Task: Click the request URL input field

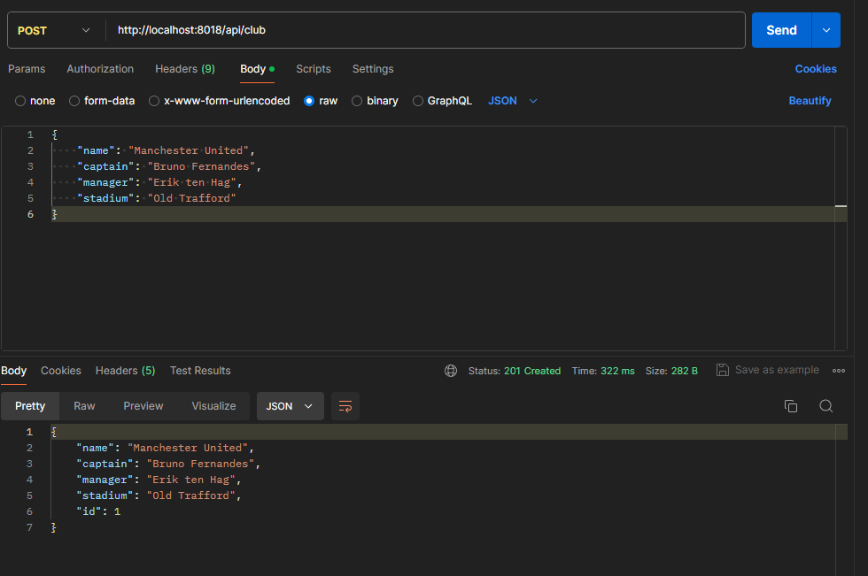Action: tap(424, 30)
